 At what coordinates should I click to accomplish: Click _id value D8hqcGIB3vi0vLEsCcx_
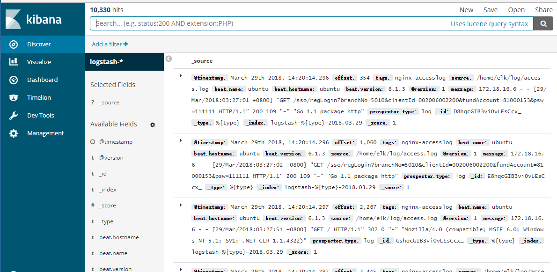coord(488,112)
